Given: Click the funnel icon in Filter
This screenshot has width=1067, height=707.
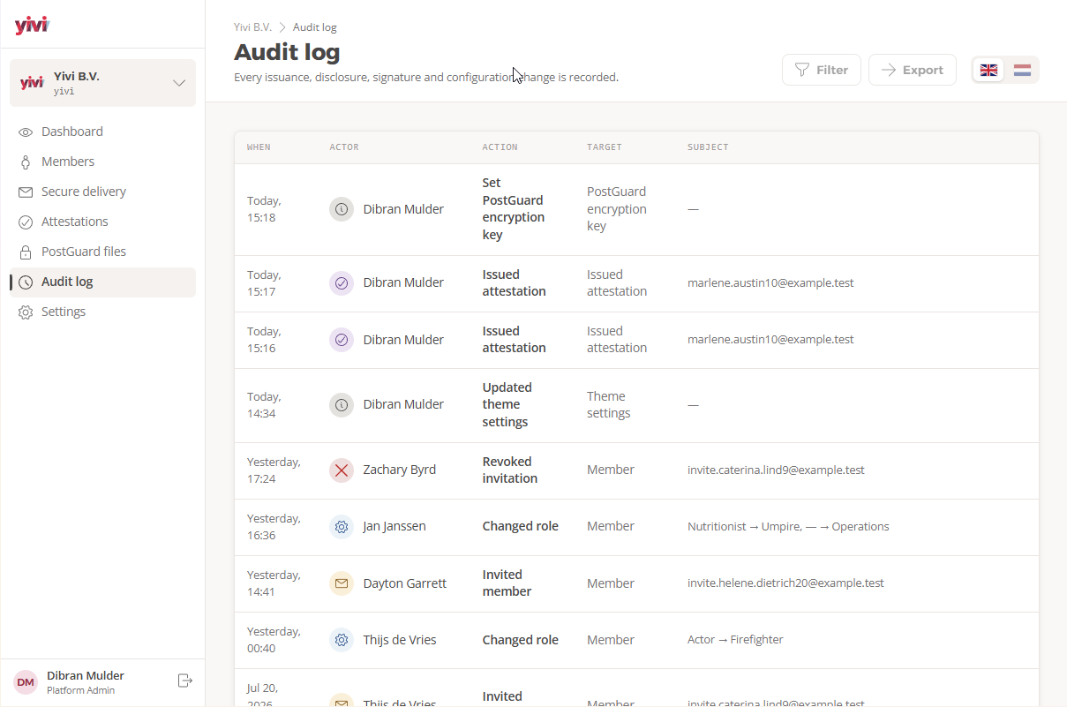Looking at the screenshot, I should click(802, 70).
